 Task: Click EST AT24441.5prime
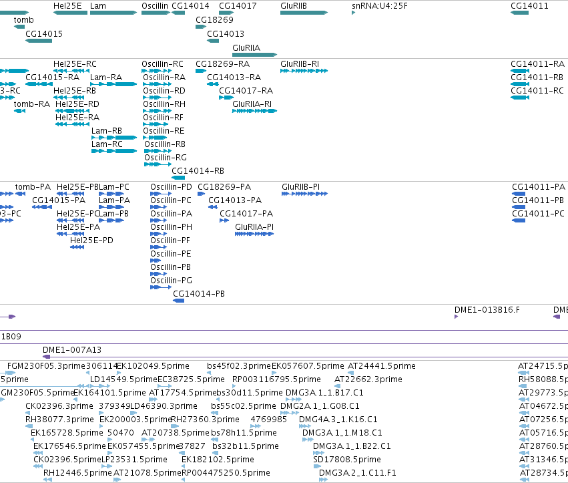(382, 366)
